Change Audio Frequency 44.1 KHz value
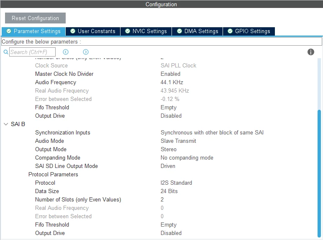The width and height of the screenshot is (323, 240). (x=172, y=82)
